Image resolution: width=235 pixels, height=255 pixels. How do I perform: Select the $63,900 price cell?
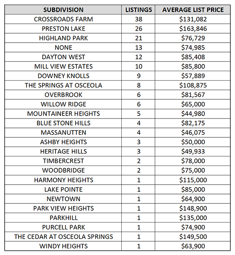[193, 246]
